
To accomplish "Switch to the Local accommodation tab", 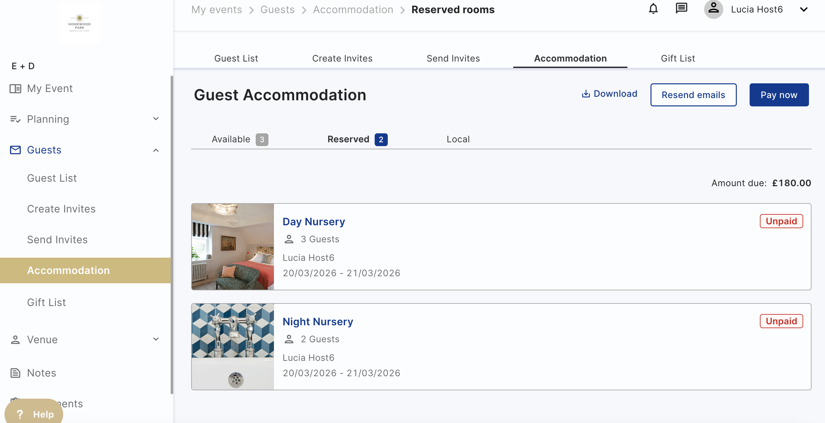I will pyautogui.click(x=458, y=139).
